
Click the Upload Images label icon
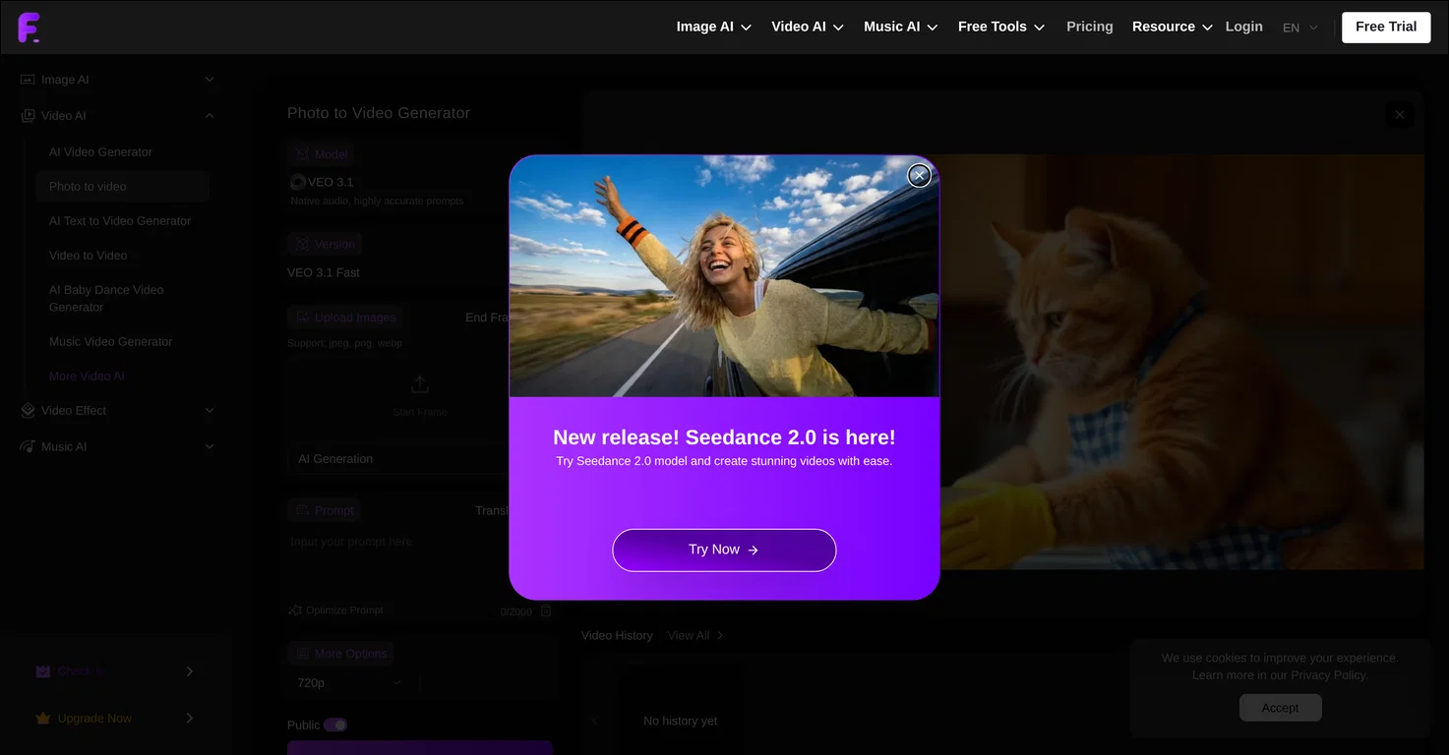[301, 318]
